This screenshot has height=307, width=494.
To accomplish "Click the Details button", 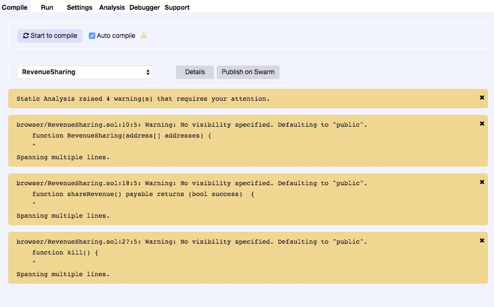I will [195, 72].
